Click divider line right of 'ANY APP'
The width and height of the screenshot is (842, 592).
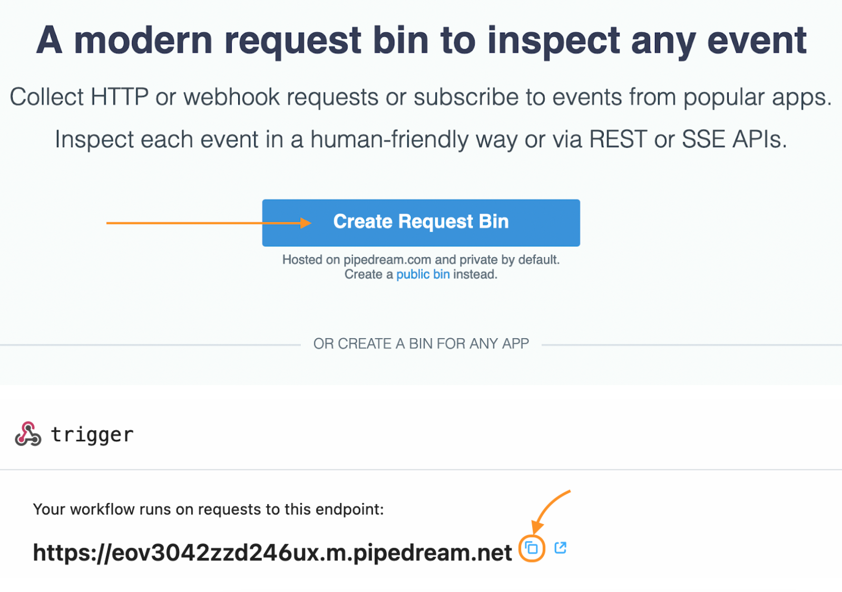coord(690,345)
